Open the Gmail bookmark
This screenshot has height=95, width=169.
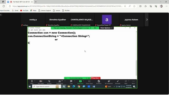(15, 11)
